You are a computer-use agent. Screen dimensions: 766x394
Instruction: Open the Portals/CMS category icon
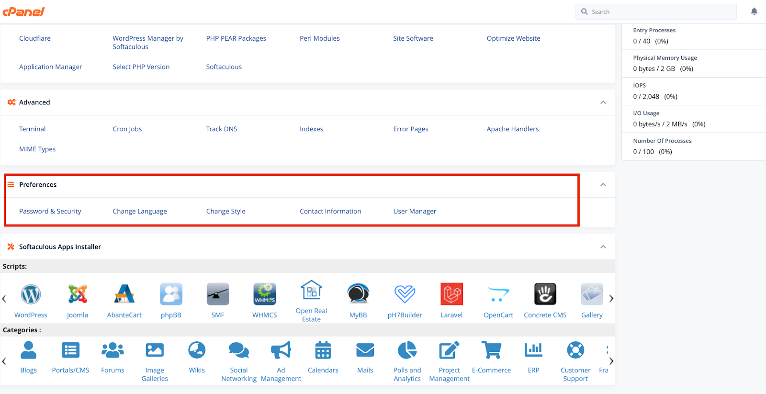click(71, 350)
